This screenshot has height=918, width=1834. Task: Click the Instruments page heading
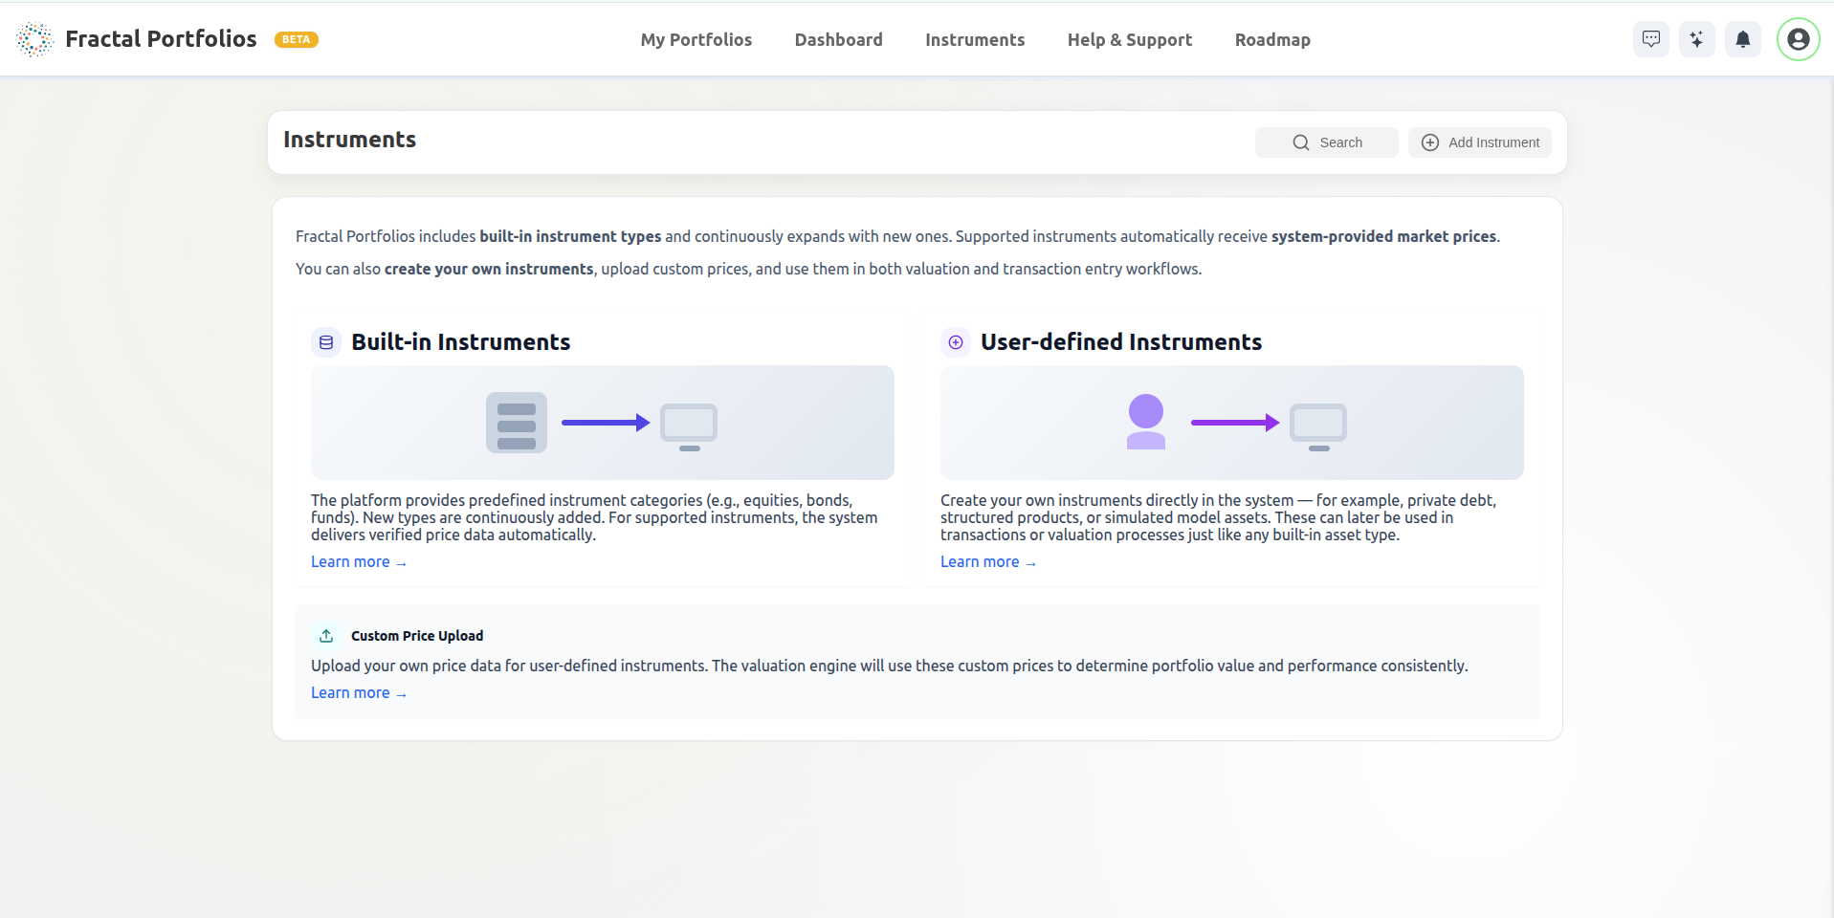[349, 140]
